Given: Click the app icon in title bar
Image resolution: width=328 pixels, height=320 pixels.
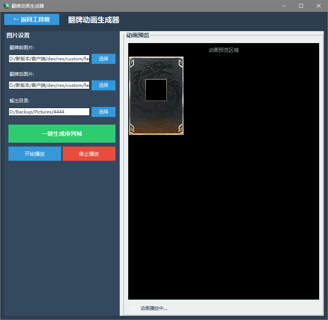Looking at the screenshot, I should pyautogui.click(x=7, y=6).
